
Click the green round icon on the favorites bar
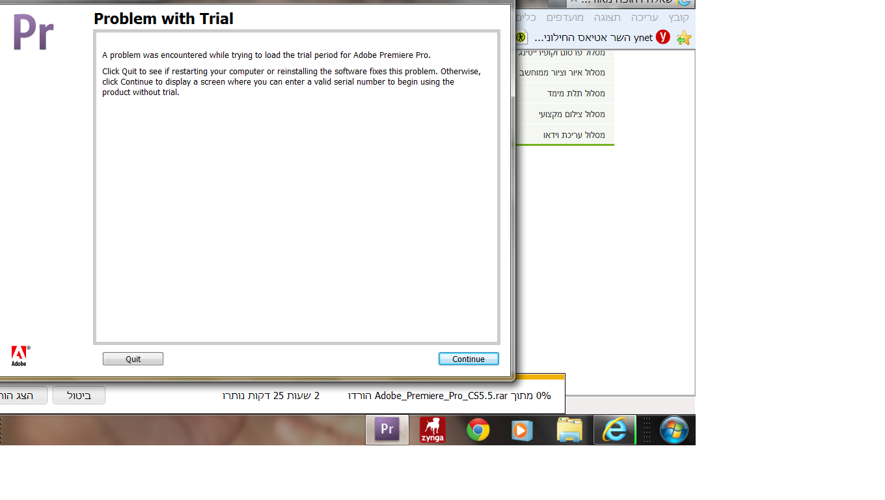(521, 37)
